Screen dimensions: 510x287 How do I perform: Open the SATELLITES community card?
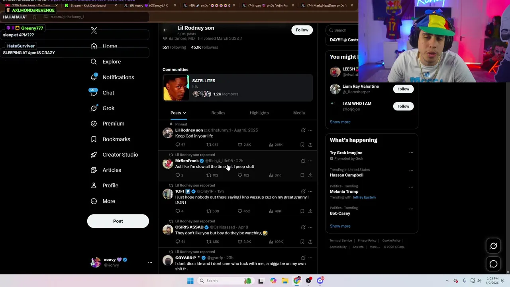click(237, 88)
